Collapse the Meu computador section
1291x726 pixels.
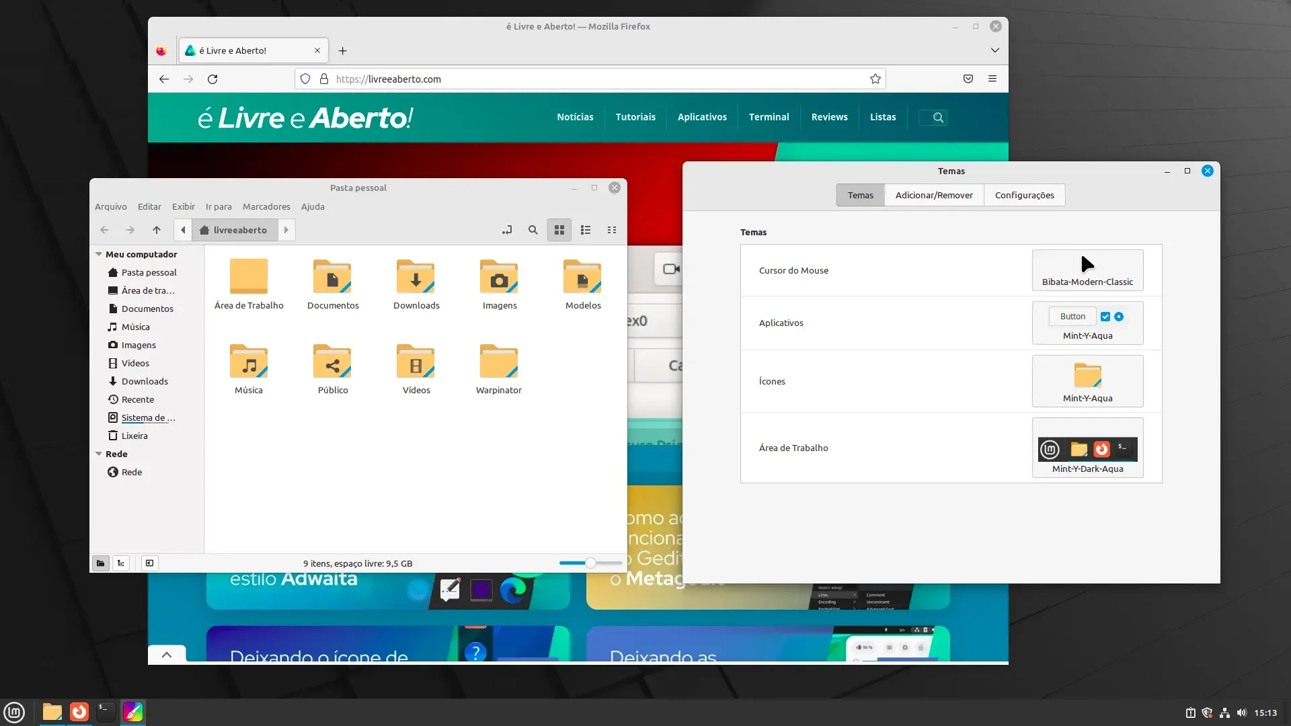point(99,255)
